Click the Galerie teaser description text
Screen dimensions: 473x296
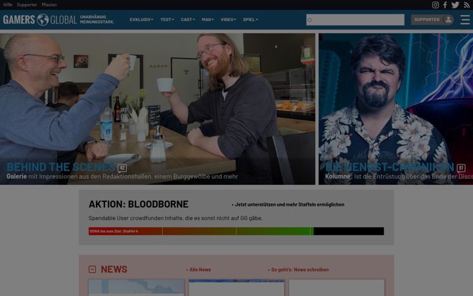tap(122, 176)
